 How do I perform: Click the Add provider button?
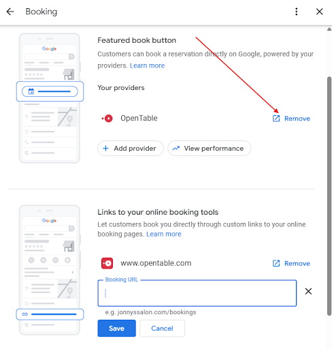(131, 149)
